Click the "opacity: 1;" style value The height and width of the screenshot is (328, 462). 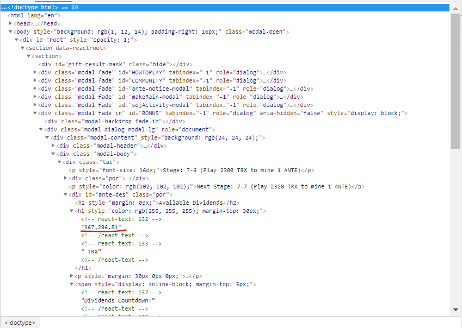[112, 40]
